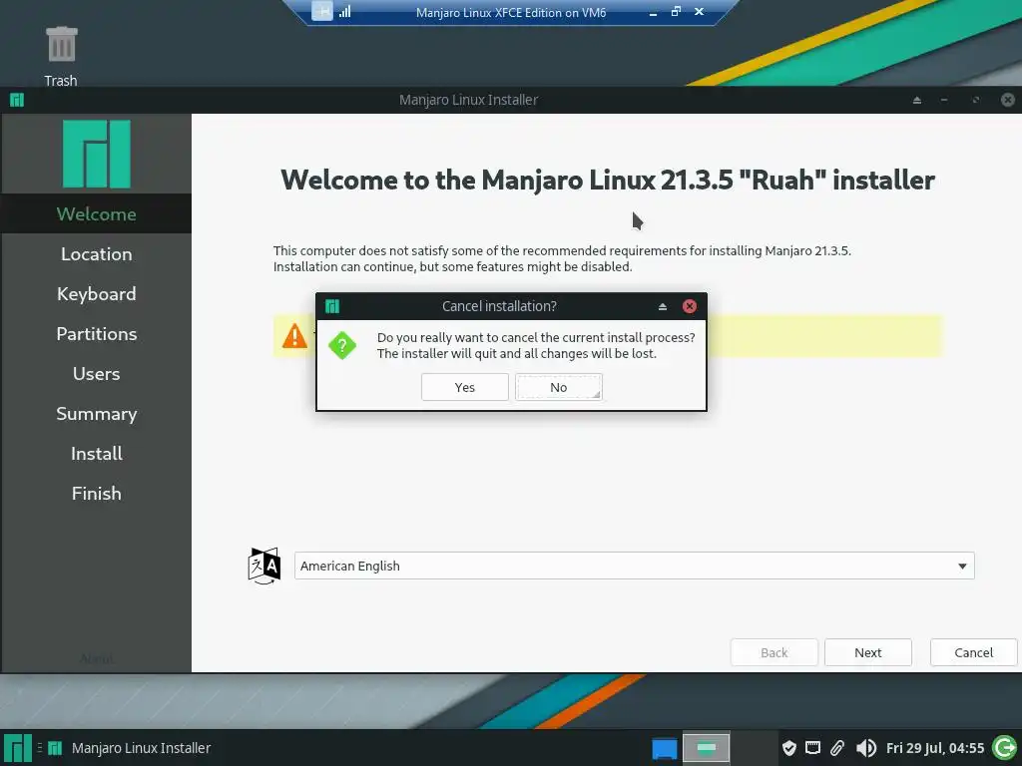Open the American English language dropdown
Viewport: 1022px width, 766px height.
click(634, 566)
